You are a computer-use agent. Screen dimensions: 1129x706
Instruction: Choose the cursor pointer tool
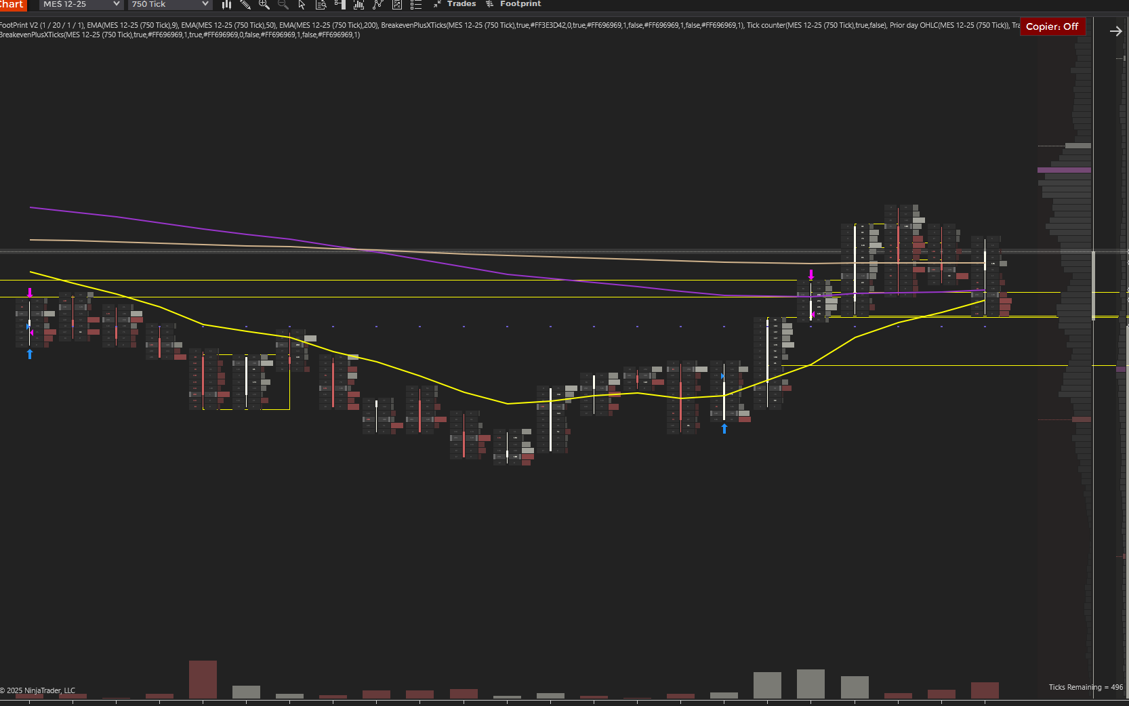pos(302,4)
